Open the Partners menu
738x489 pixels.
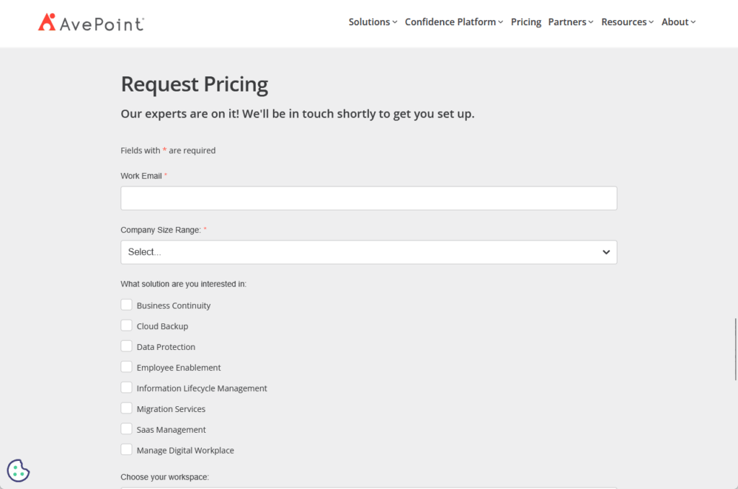[571, 22]
